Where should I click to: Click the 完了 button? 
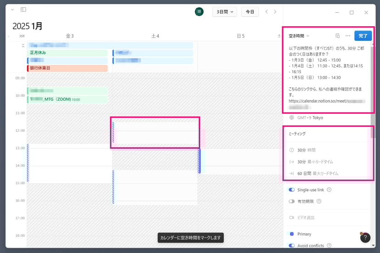pos(363,36)
